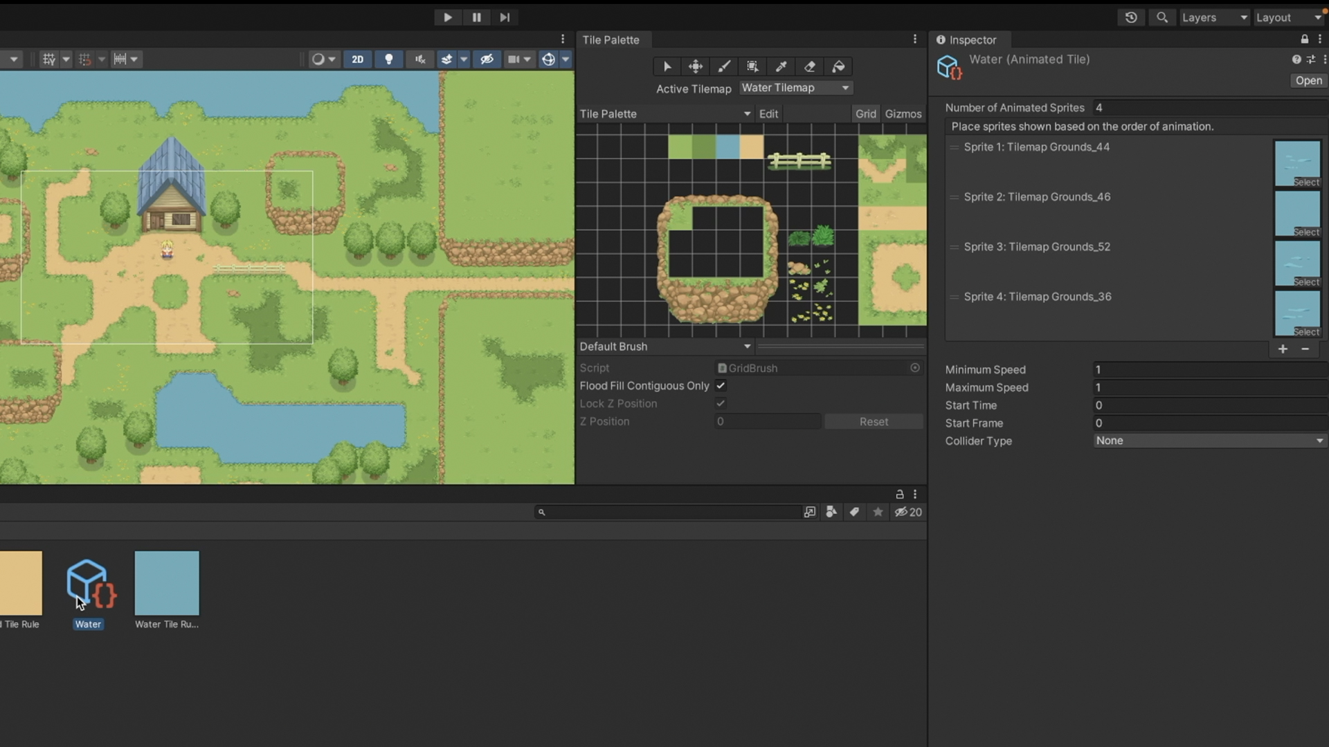
Task: Open the Default Brush dropdown
Action: coord(665,346)
